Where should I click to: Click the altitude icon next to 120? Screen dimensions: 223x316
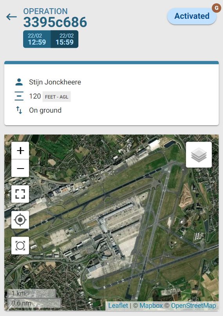19,96
